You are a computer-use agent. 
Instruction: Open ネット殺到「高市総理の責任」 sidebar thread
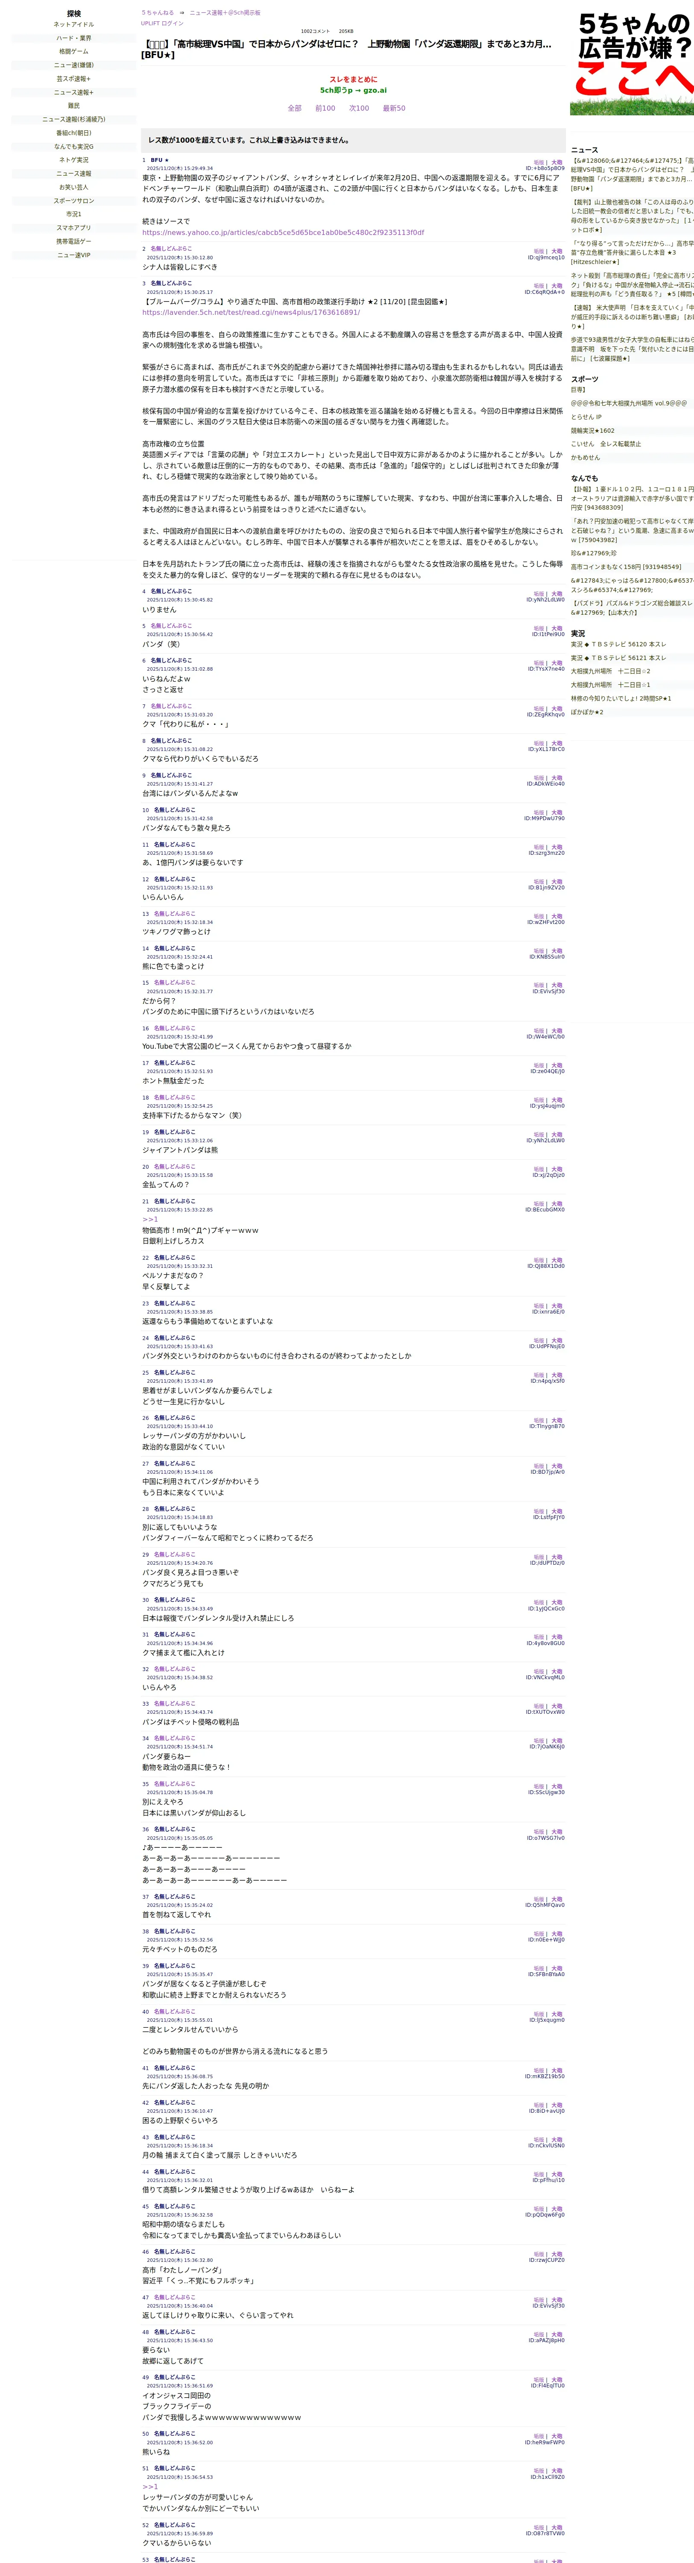[633, 284]
